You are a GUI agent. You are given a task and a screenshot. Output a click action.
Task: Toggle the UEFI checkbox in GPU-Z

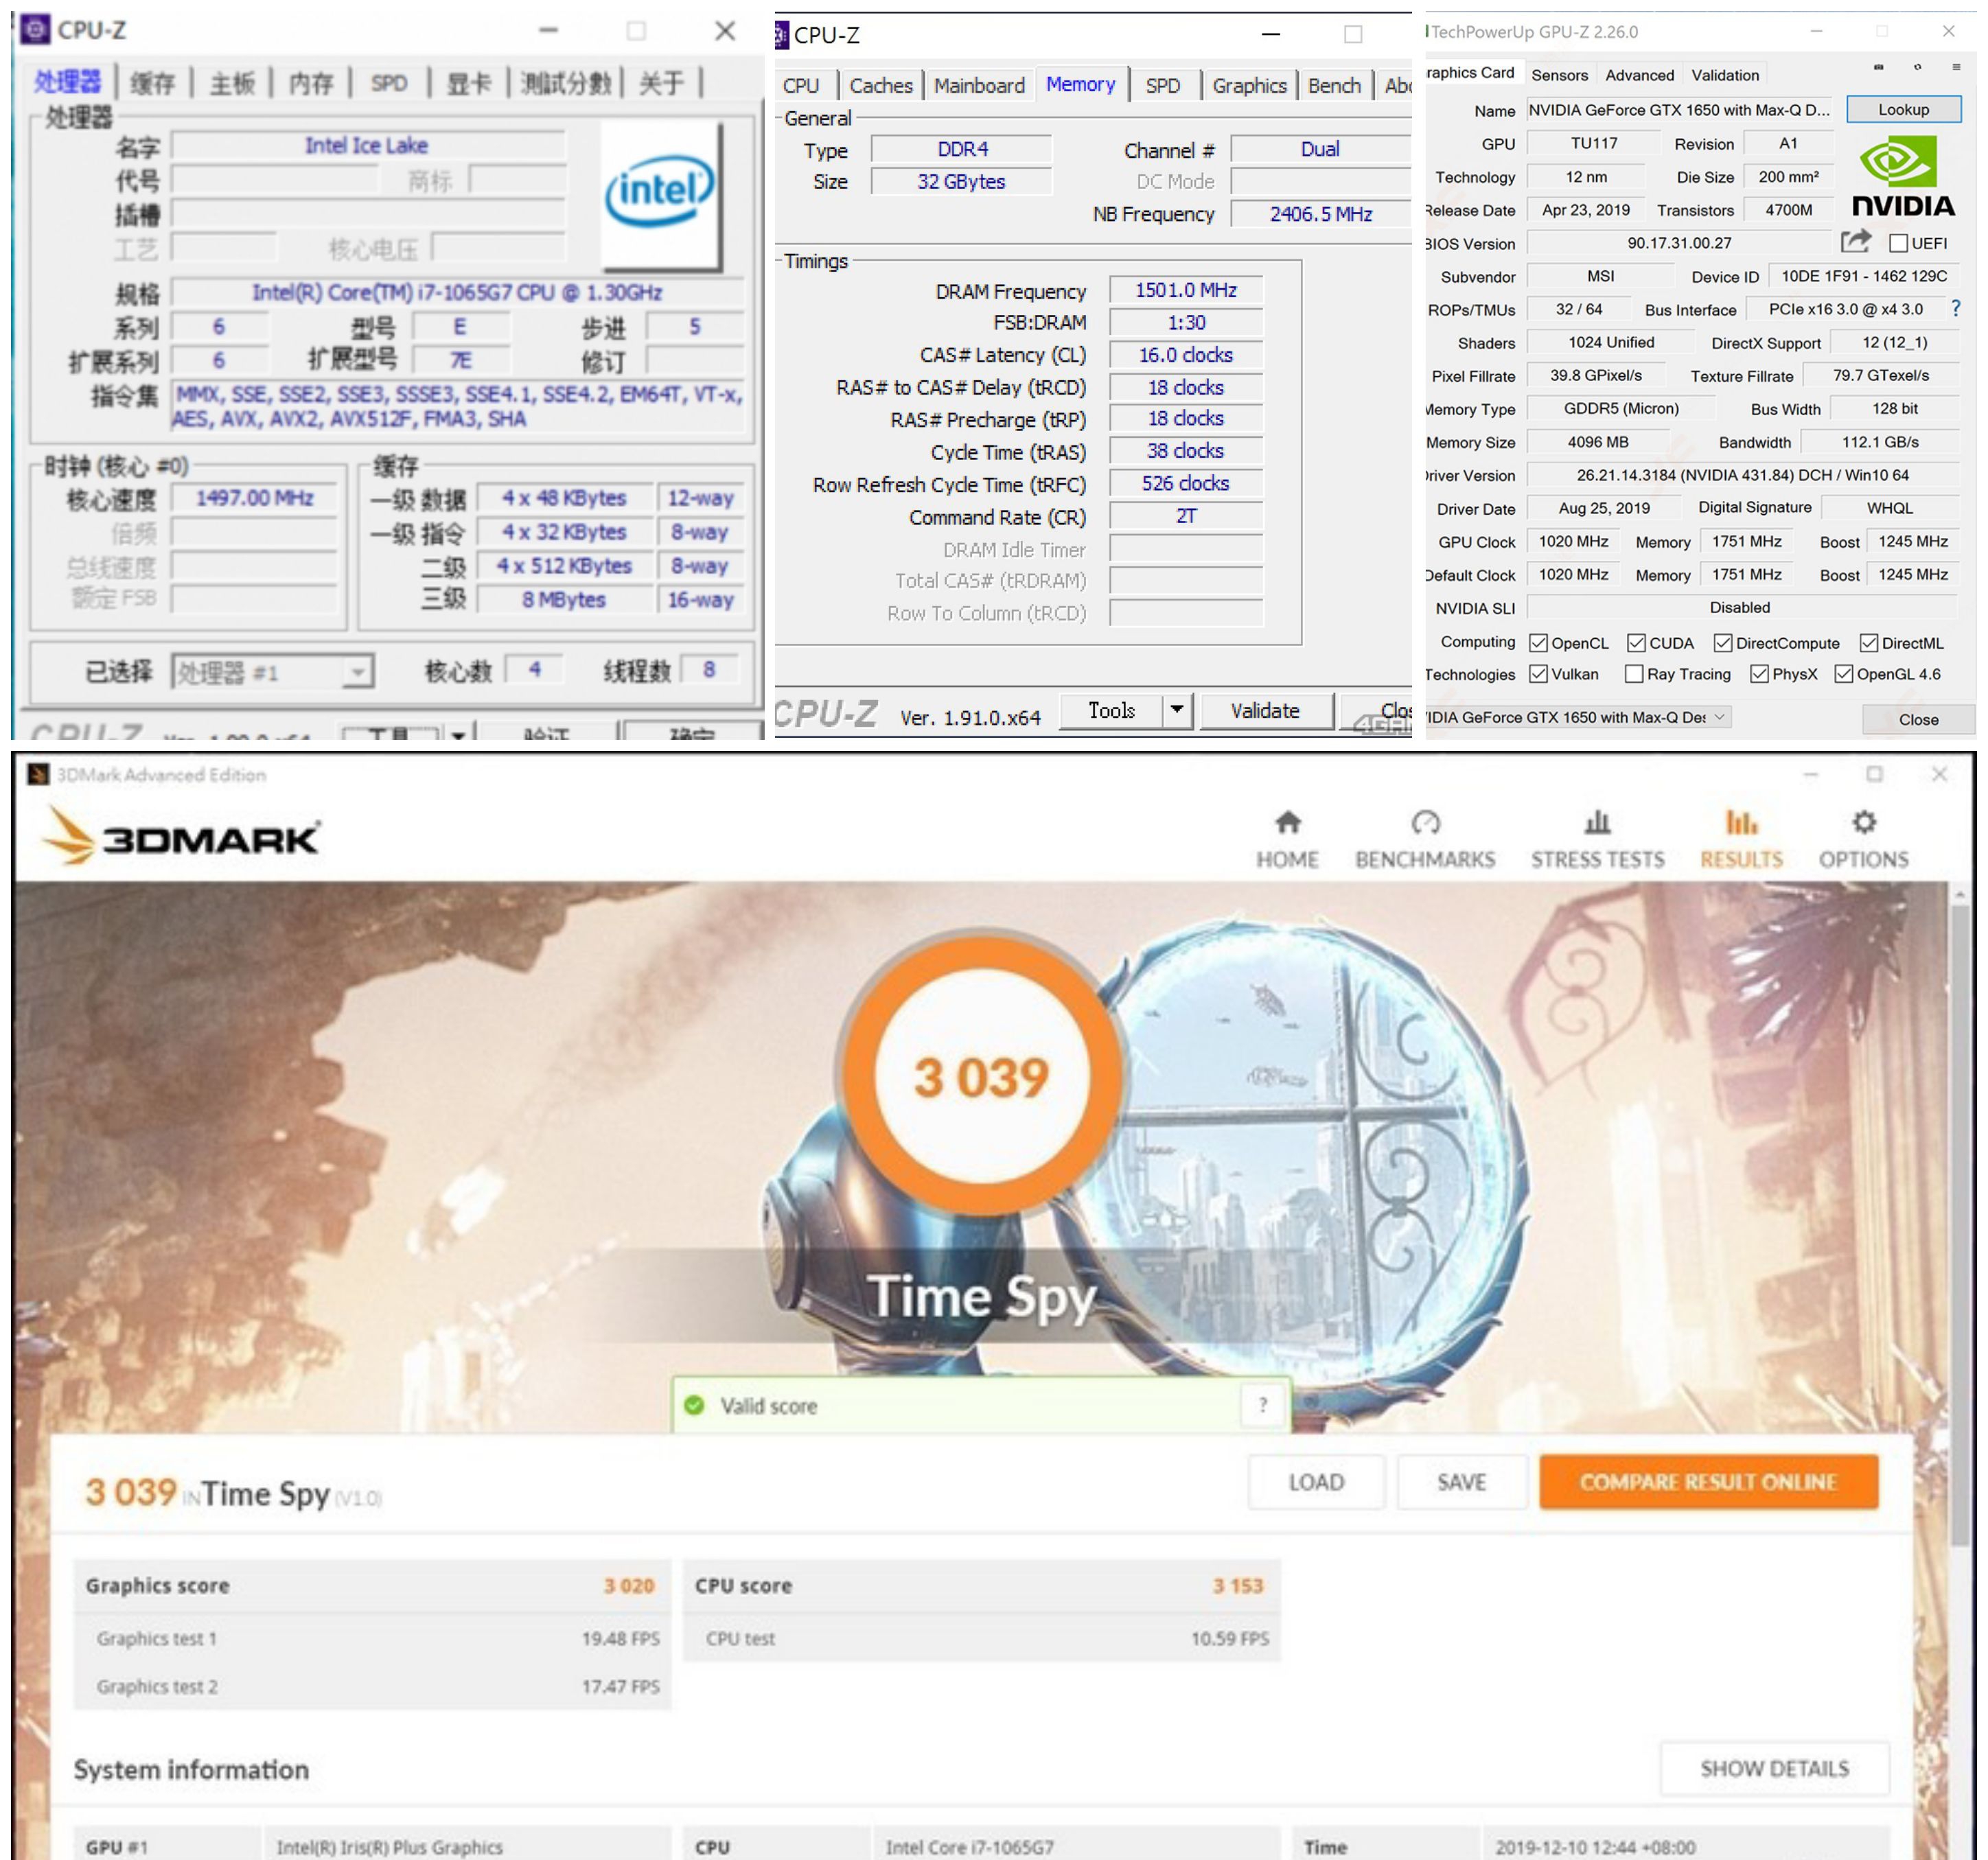point(1898,243)
